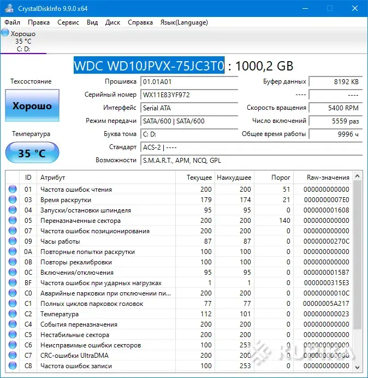Click the Raw-значения column header
Screen dimensions: 368x378
(x=323, y=178)
